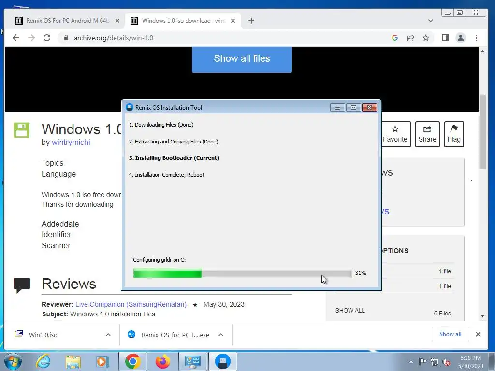Screen dimensions: 495x371
Task: Expand the tab search chevron
Action: (x=431, y=21)
